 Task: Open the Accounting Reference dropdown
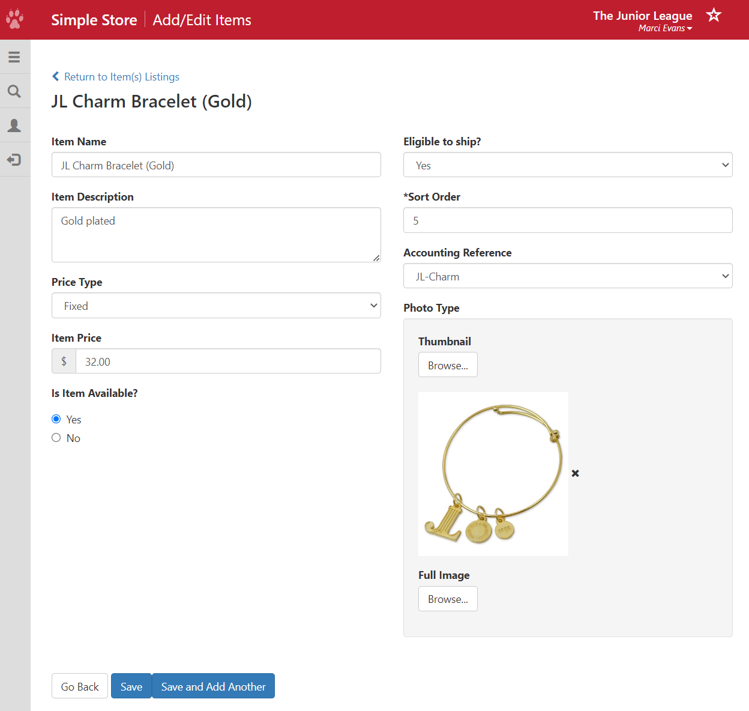click(x=568, y=276)
